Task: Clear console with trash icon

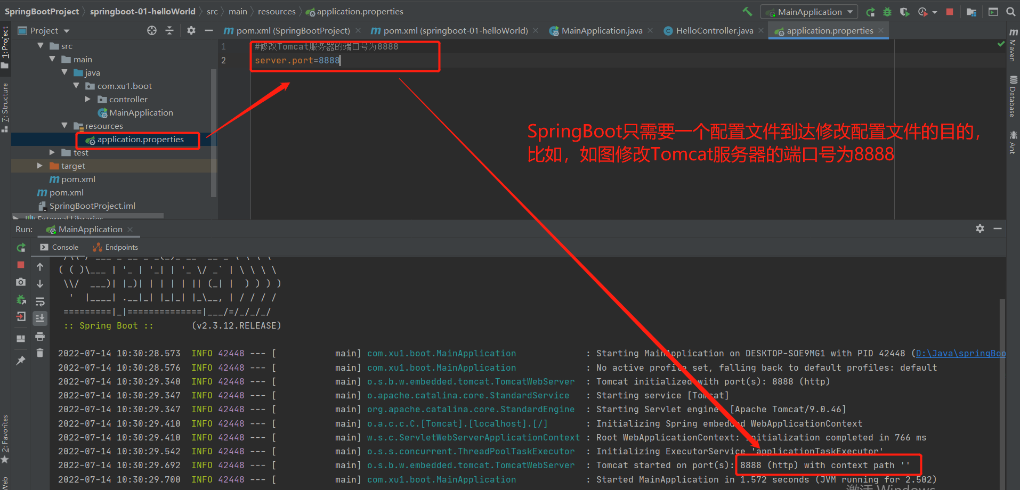Action: click(40, 353)
